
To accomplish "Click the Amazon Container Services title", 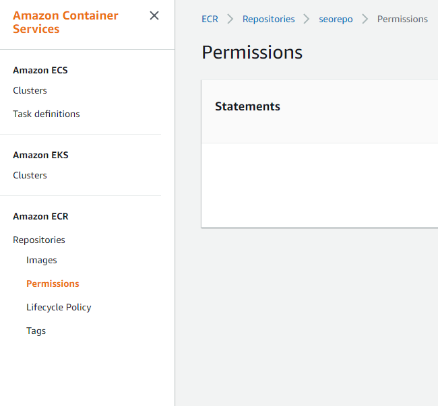I will (x=65, y=22).
